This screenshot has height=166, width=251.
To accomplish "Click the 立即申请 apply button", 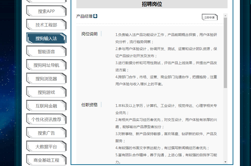I will [209, 17].
